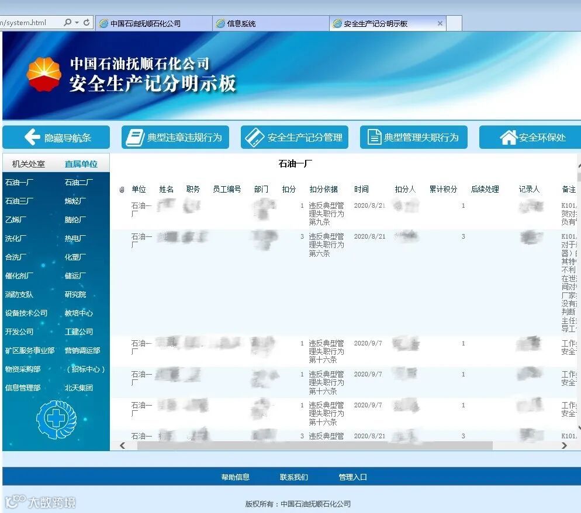Image resolution: width=581 pixels, height=513 pixels.
Task: Select 合洗厂 in the unit list
Action: [16, 257]
